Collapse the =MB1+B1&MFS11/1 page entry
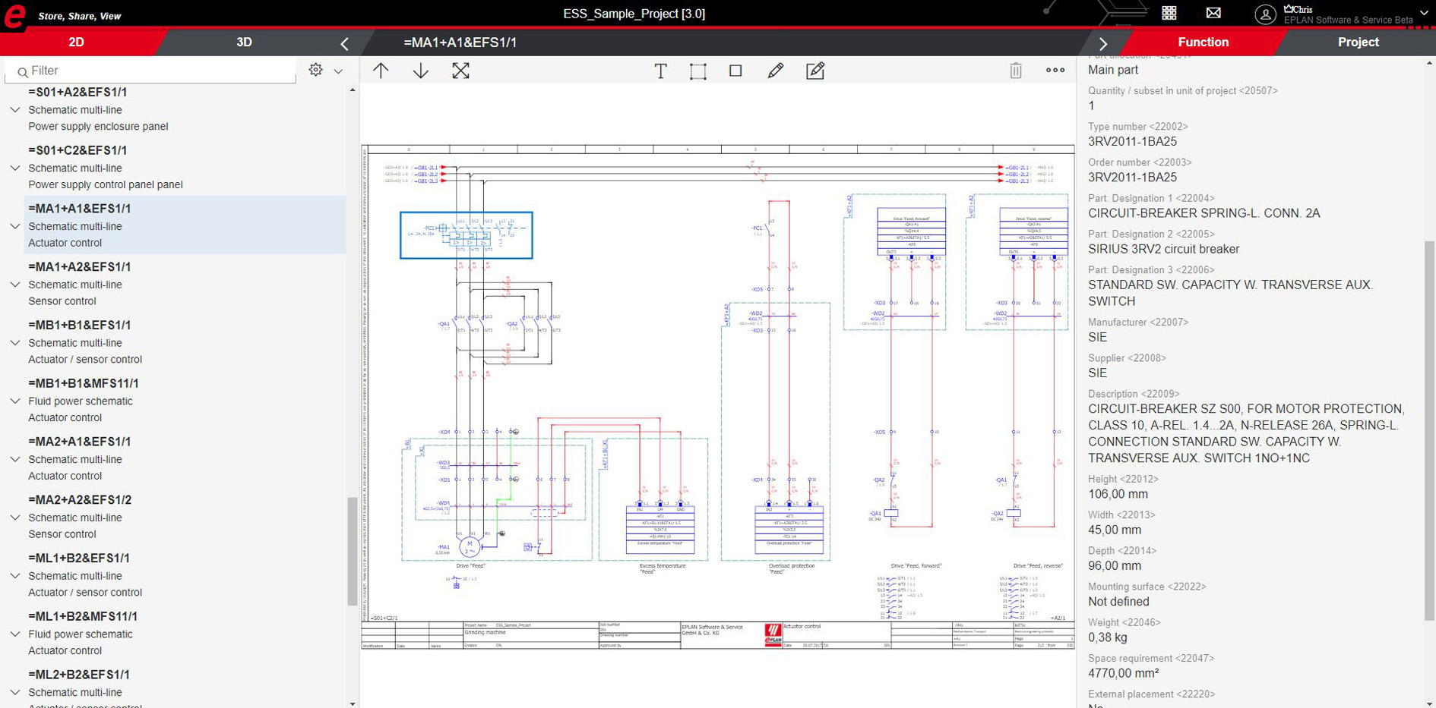This screenshot has height=708, width=1436. click(15, 401)
